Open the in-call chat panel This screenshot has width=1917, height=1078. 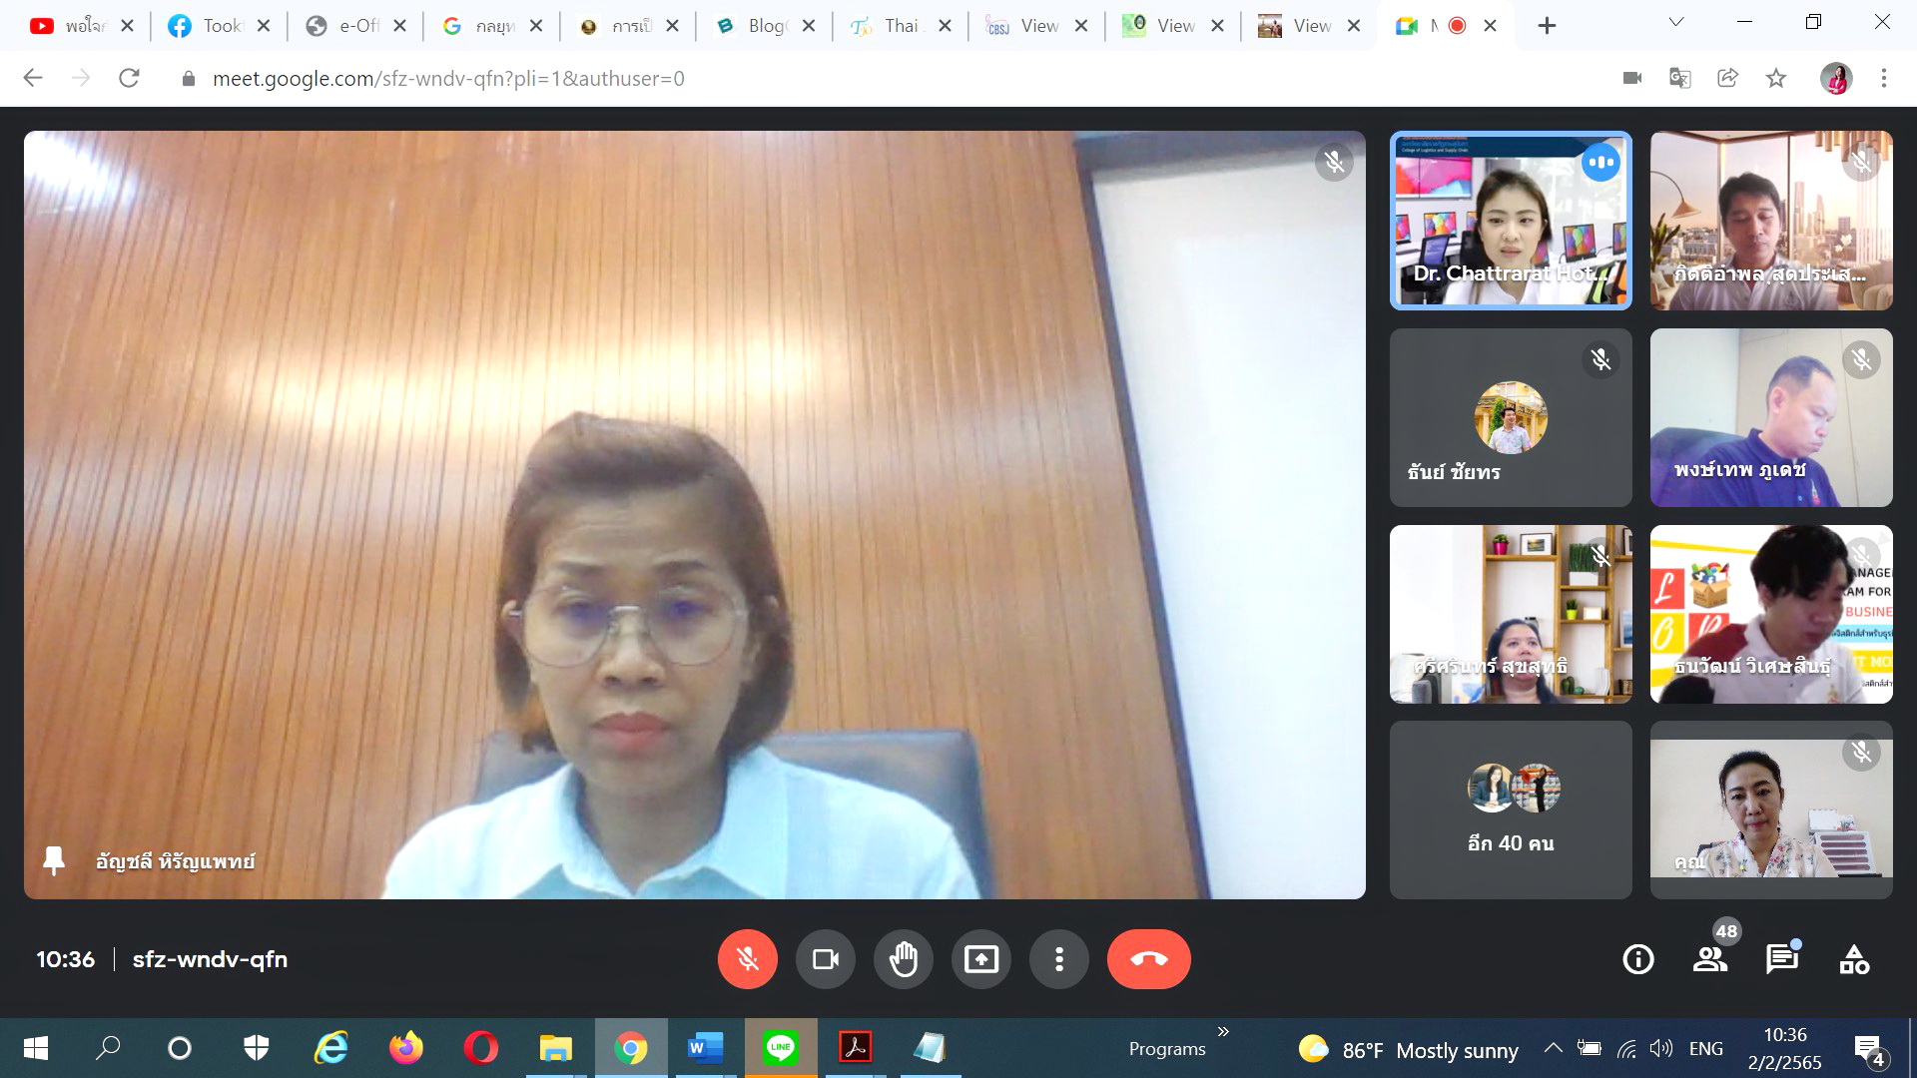(x=1781, y=959)
